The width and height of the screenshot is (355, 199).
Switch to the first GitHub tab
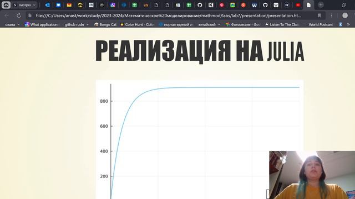[200, 5]
